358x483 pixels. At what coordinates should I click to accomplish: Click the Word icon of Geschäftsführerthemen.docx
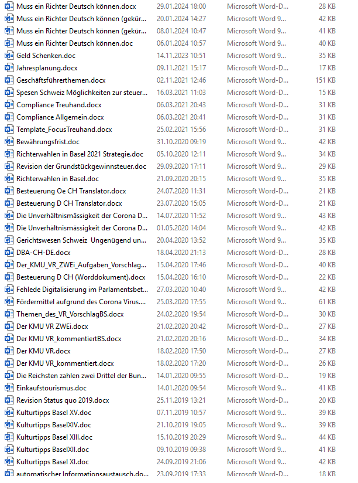click(9, 80)
